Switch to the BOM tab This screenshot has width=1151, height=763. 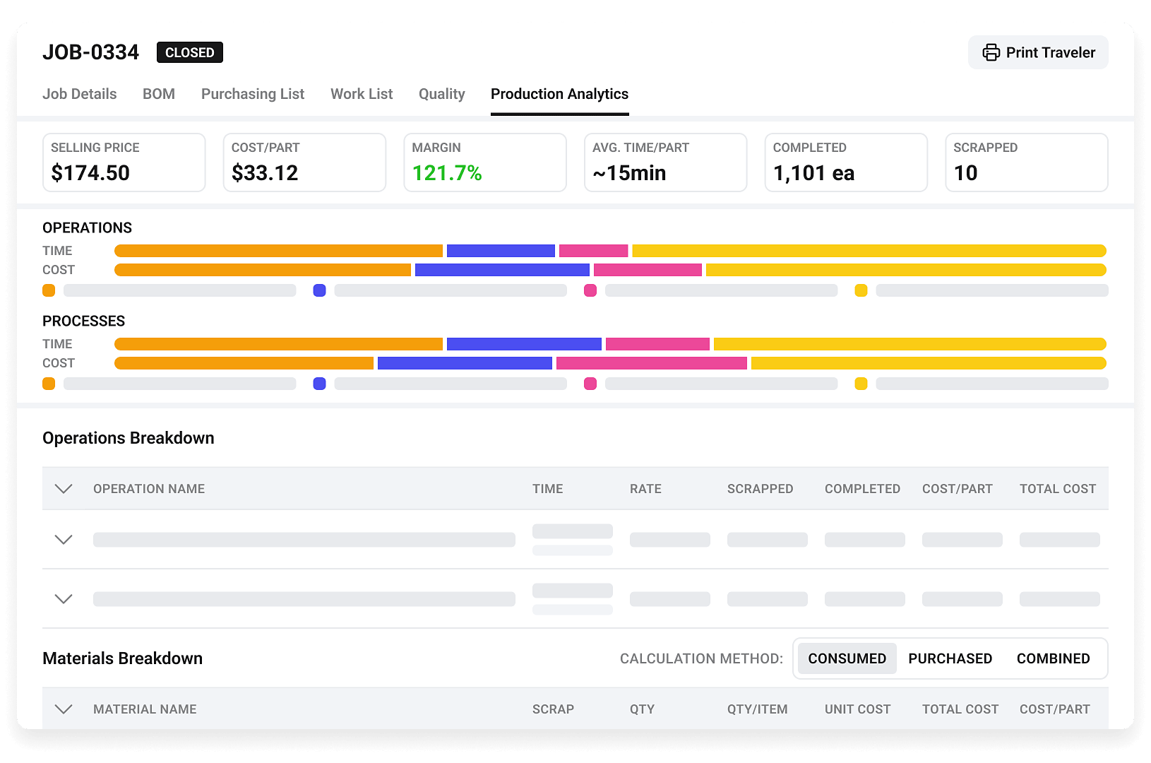(159, 94)
